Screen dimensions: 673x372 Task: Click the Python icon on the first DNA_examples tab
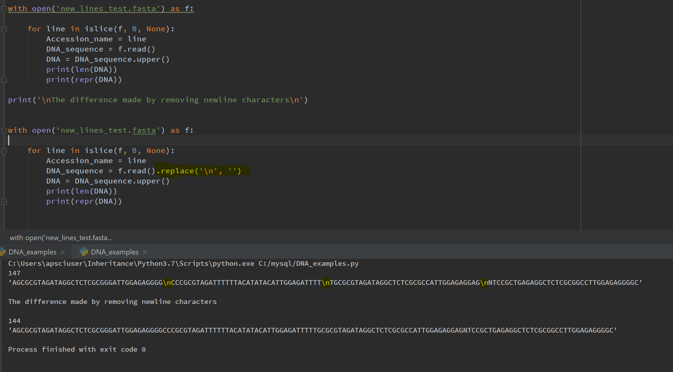tap(3, 252)
